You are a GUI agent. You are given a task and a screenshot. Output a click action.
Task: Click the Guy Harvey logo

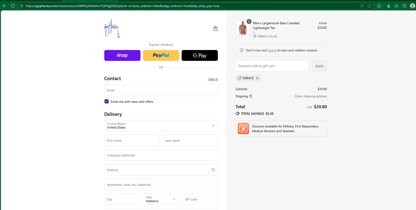coord(112,29)
